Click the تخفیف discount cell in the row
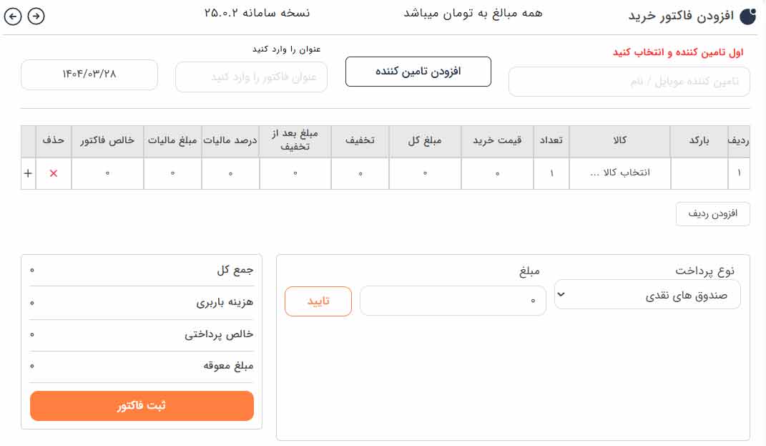 click(x=360, y=173)
